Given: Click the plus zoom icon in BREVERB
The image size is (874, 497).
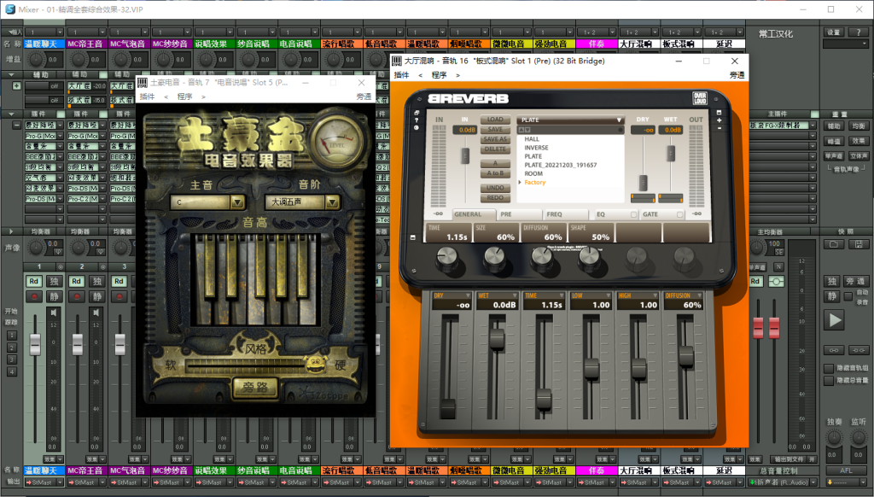Looking at the screenshot, I should 720,121.
